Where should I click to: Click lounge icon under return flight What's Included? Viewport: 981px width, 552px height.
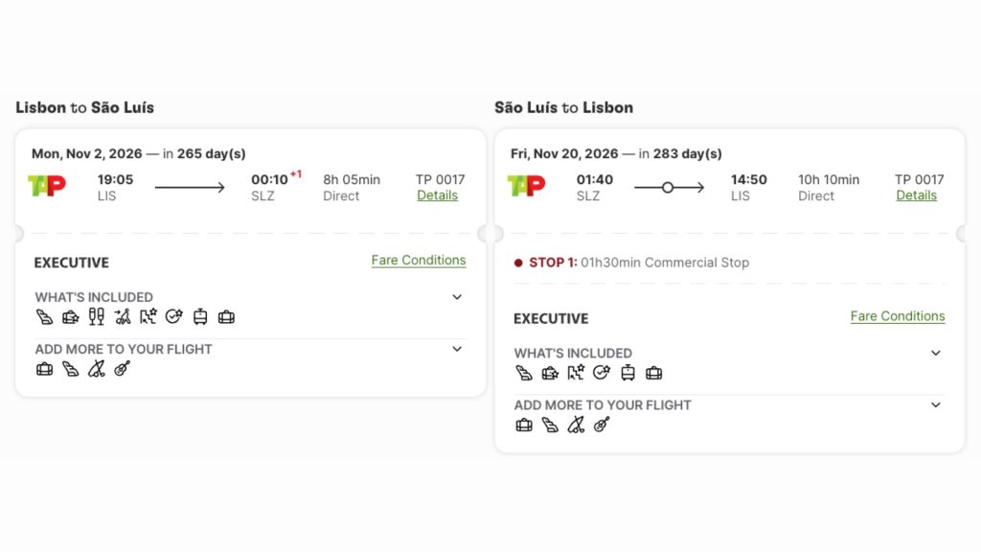click(x=549, y=373)
